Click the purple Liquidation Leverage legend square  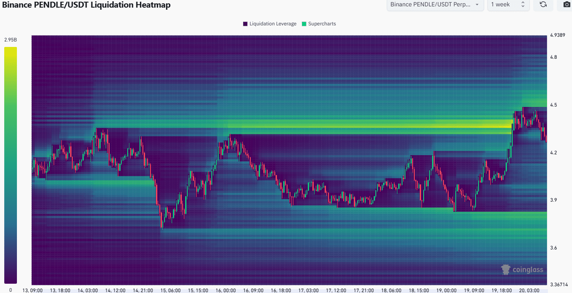[245, 24]
